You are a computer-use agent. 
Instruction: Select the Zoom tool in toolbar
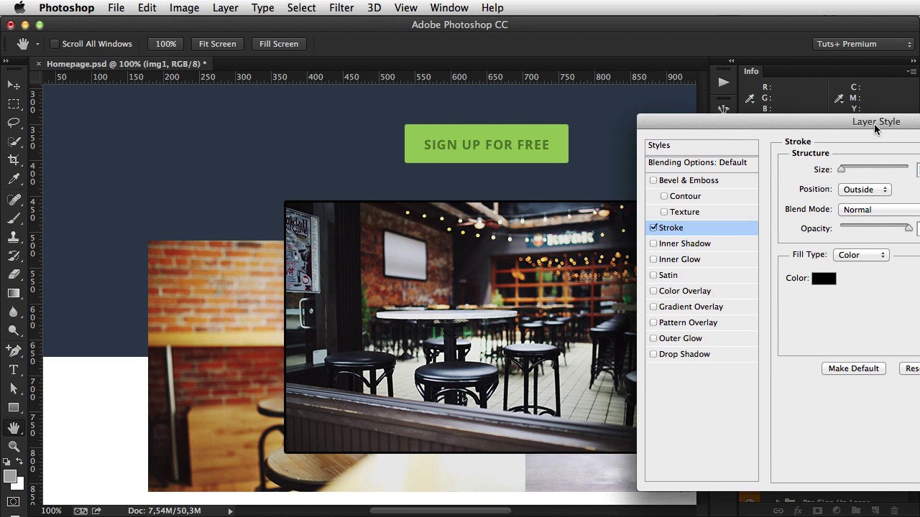[14, 446]
